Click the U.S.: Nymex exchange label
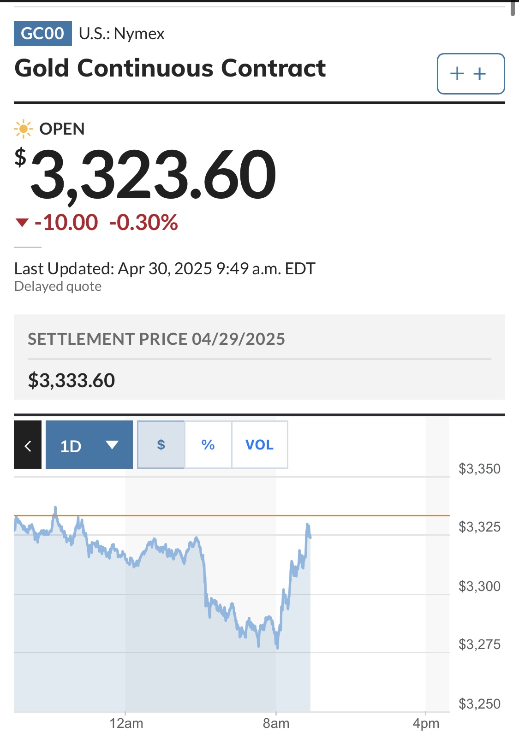The width and height of the screenshot is (519, 733). (122, 34)
